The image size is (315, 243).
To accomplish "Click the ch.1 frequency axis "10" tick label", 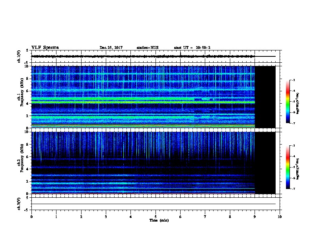I will pos(27,66).
